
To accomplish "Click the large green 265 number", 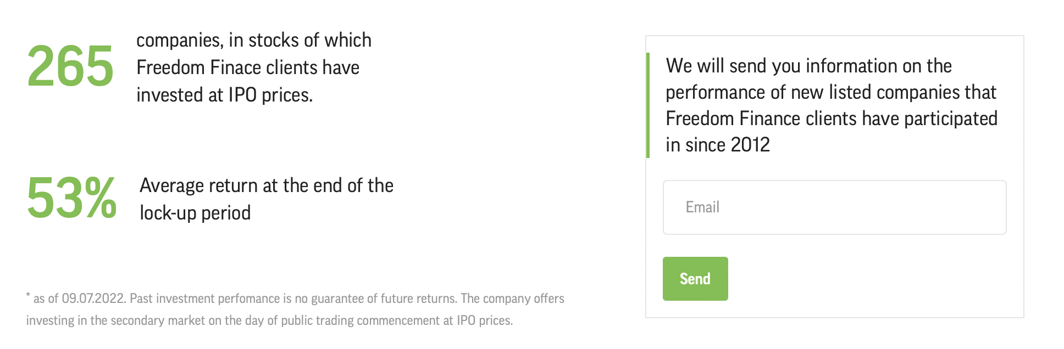I will 70,67.
